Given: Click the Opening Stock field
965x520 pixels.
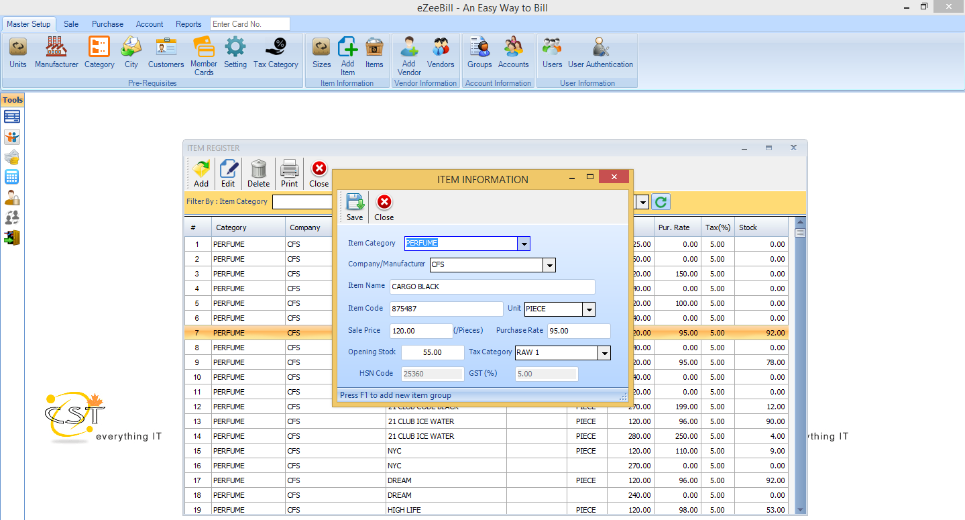Looking at the screenshot, I should (433, 352).
